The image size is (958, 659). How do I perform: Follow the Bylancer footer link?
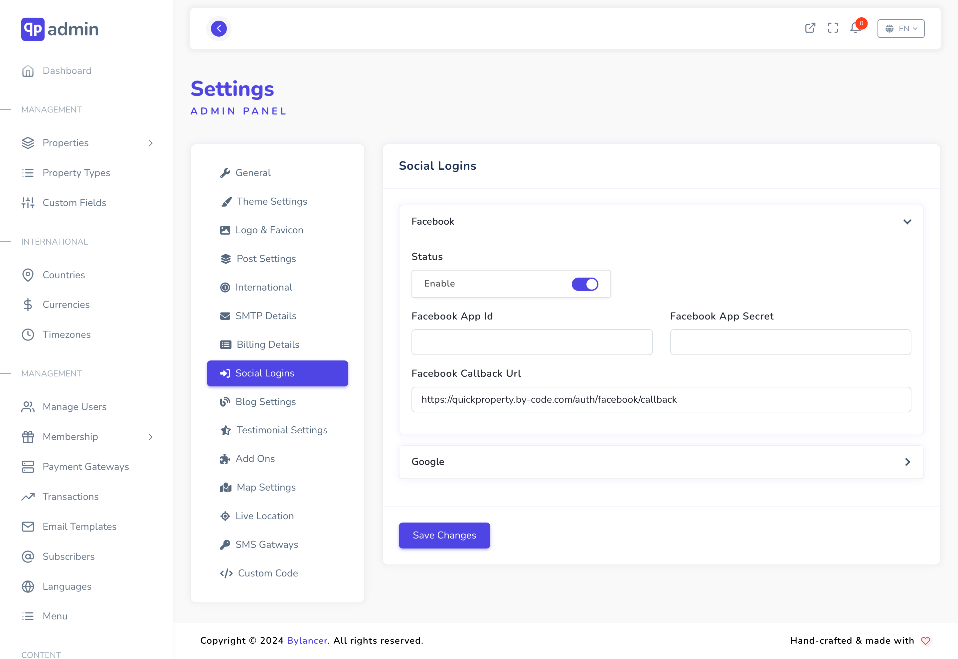point(307,640)
